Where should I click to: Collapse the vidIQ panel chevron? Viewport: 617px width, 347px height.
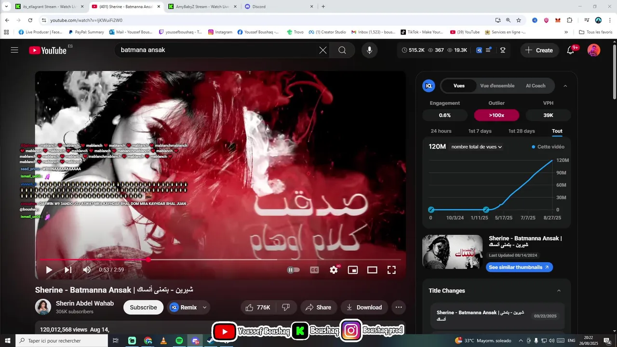(x=565, y=86)
